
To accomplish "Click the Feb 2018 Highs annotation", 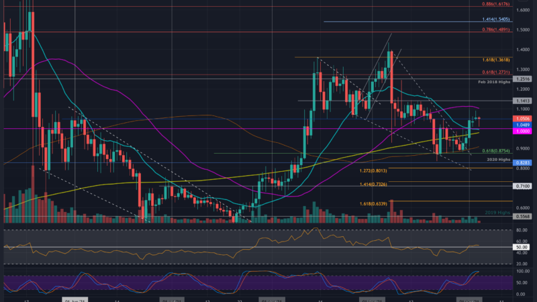I will tap(494, 82).
